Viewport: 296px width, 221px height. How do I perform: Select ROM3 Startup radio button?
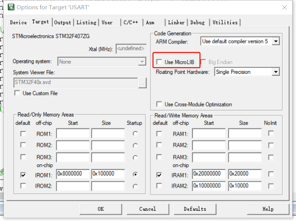point(135,158)
